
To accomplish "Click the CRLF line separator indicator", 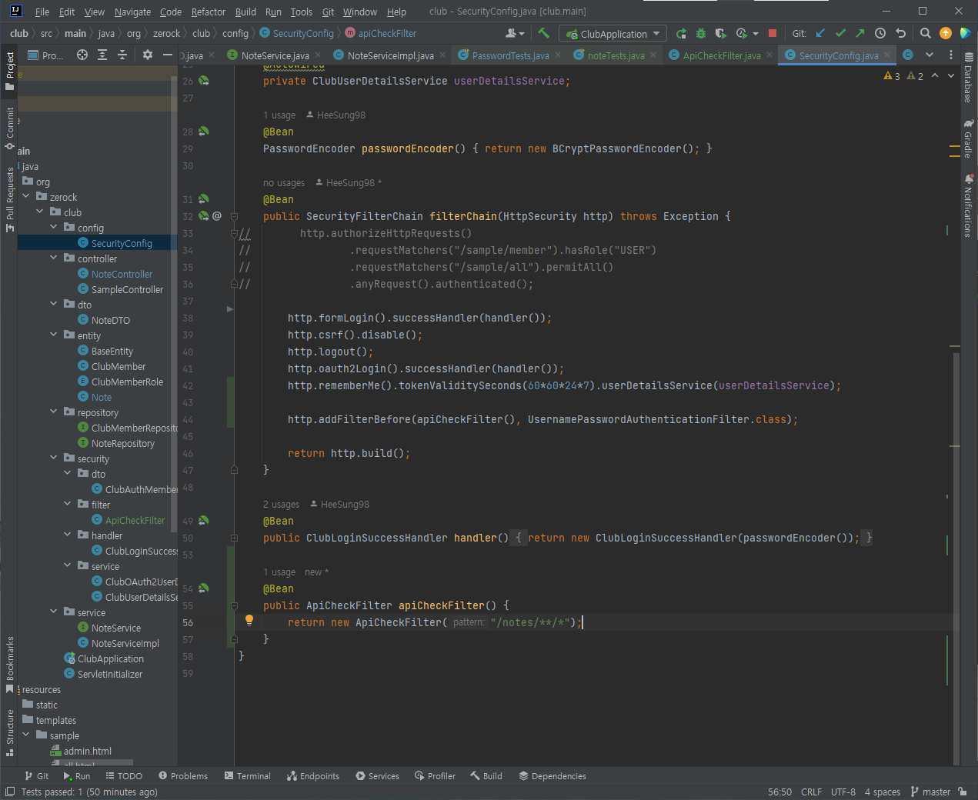I will pos(811,792).
